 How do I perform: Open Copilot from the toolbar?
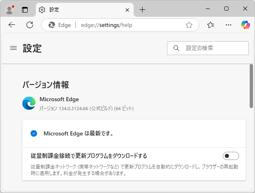(246, 25)
